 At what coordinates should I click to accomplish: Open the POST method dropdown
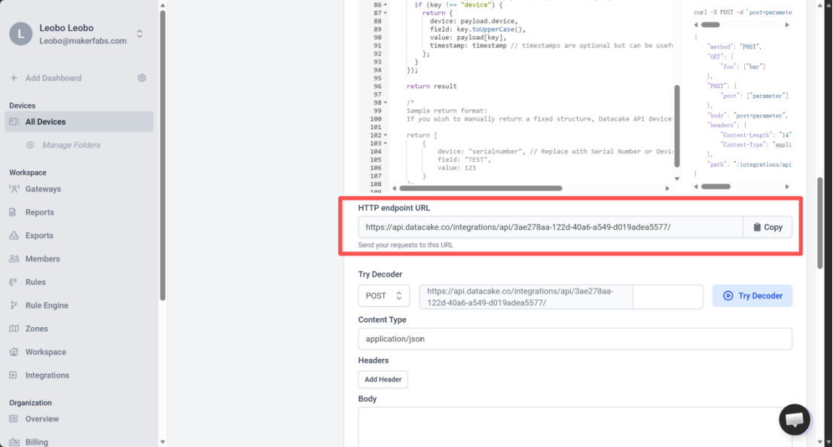tap(383, 296)
